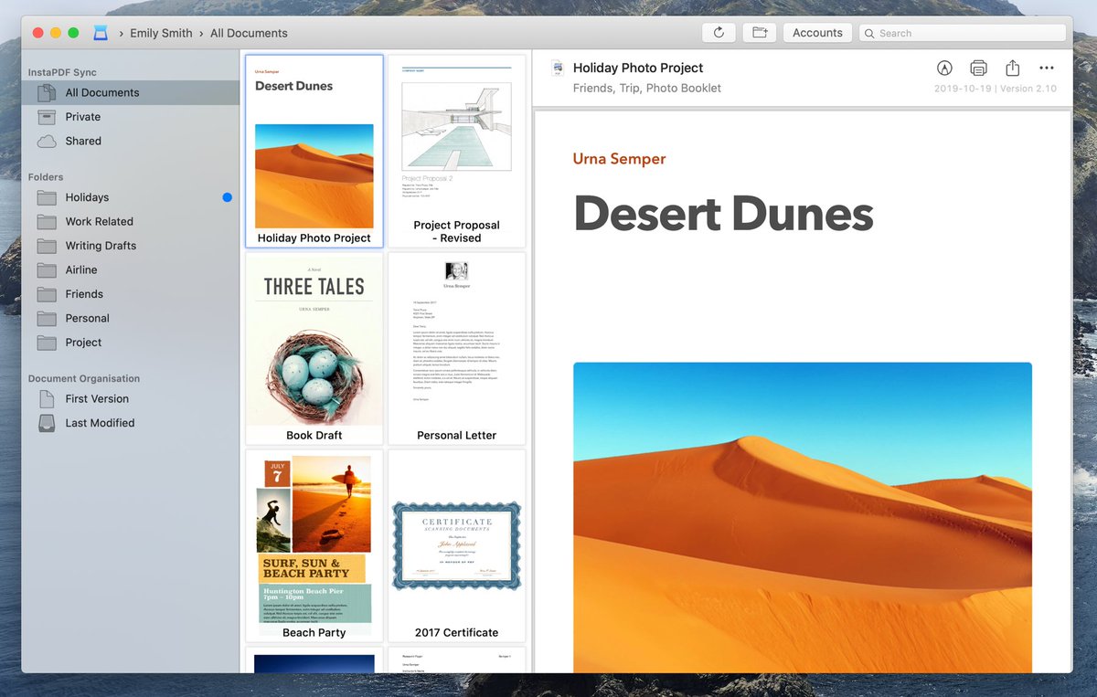Click the Personal folder icon
This screenshot has height=697, width=1097.
point(47,319)
